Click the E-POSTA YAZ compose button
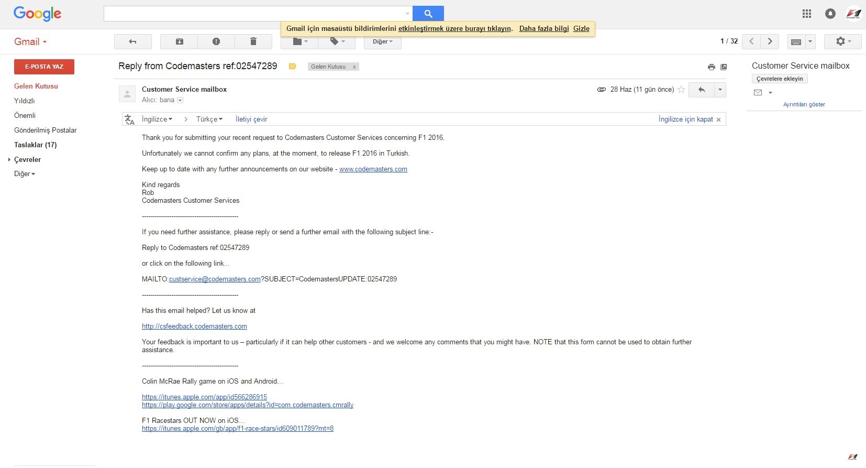The height and width of the screenshot is (468, 866). [x=44, y=67]
